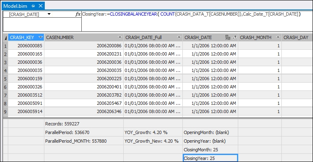Image resolution: width=313 pixels, height=162 pixels.
Task: Close the Model.bim tab
Action: click(41, 6)
